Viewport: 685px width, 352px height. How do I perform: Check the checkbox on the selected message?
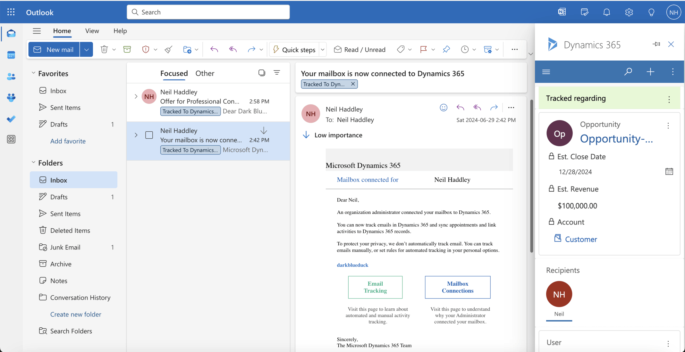click(149, 135)
